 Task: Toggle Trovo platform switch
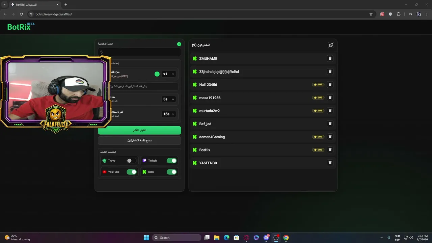coord(131,161)
